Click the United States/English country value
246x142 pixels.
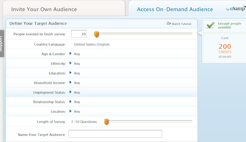click(91, 45)
